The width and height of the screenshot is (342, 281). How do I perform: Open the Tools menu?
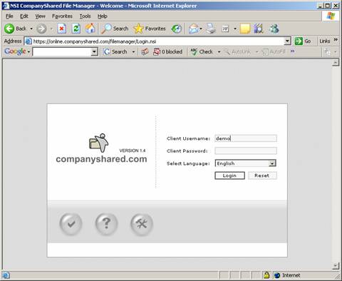click(x=85, y=16)
